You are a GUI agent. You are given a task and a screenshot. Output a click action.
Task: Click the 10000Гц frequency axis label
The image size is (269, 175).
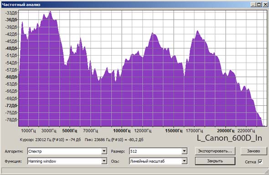[122, 131]
